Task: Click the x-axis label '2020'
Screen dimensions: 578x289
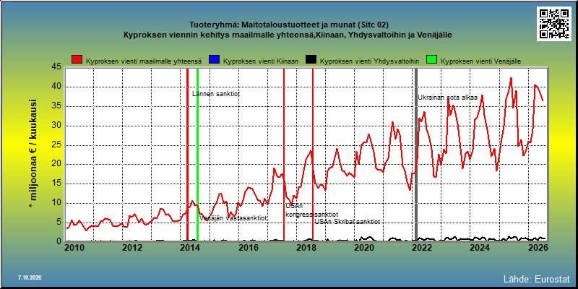Action: coord(363,248)
